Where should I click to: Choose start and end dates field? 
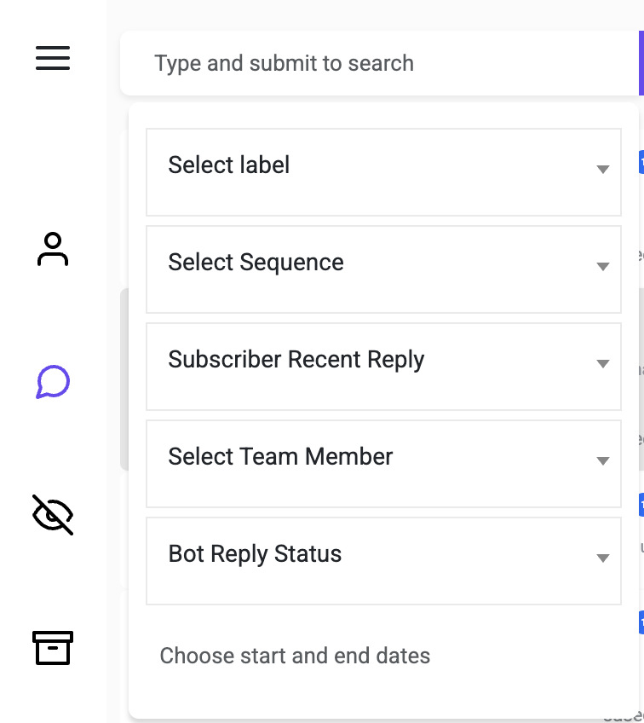click(295, 656)
